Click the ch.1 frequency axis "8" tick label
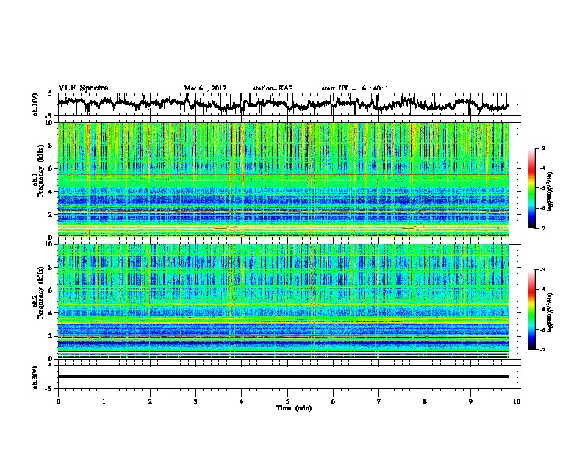 (x=51, y=146)
